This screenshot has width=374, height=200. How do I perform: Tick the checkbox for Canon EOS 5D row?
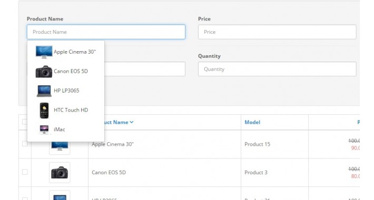click(x=25, y=172)
